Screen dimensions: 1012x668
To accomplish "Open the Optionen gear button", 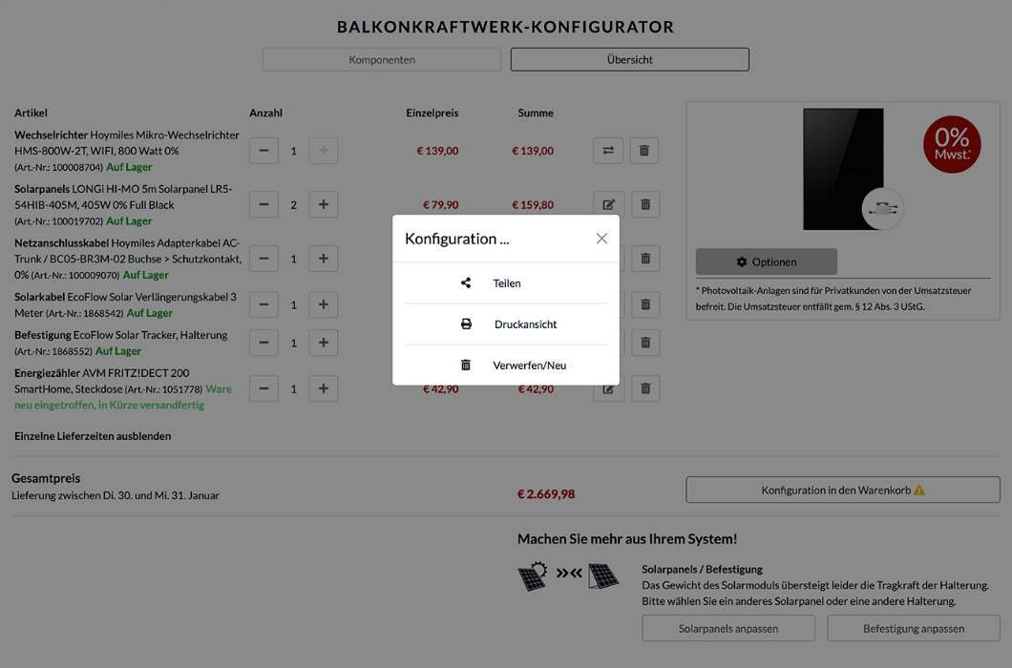I will [766, 261].
